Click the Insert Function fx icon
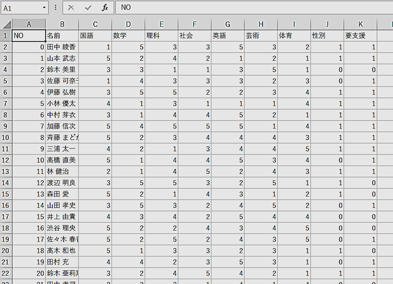Image resolution: width=393 pixels, height=284 pixels. point(105,8)
